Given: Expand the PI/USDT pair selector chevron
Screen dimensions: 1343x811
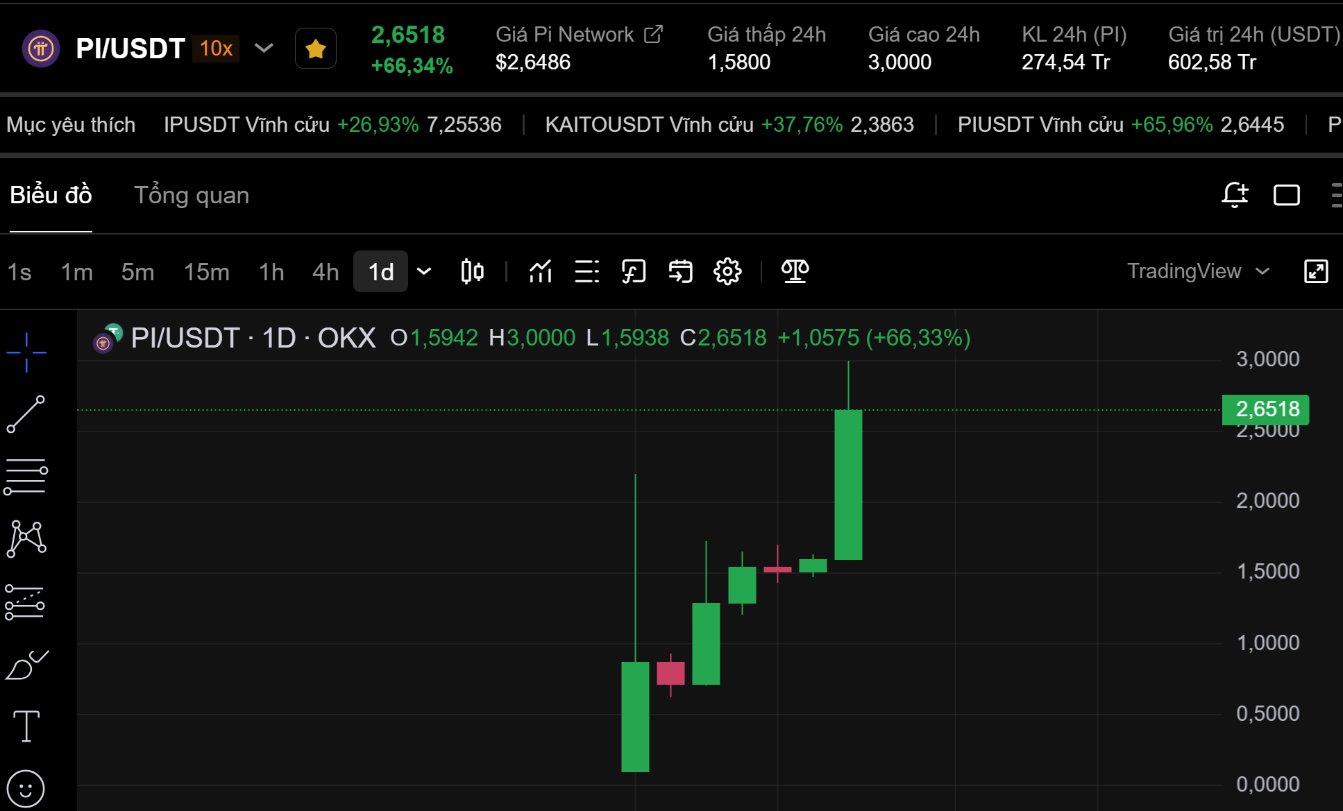Looking at the screenshot, I should pyautogui.click(x=264, y=49).
